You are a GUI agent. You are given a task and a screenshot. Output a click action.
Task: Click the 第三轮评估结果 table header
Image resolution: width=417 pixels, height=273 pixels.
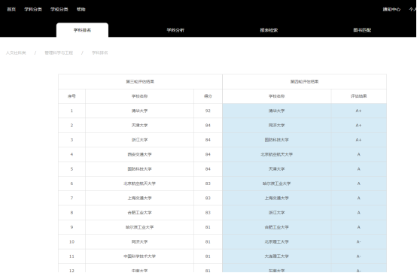[x=140, y=82]
